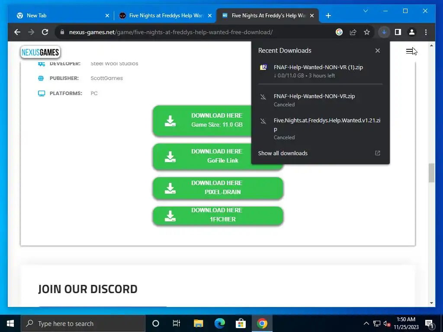Open Task View on taskbar

177,323
